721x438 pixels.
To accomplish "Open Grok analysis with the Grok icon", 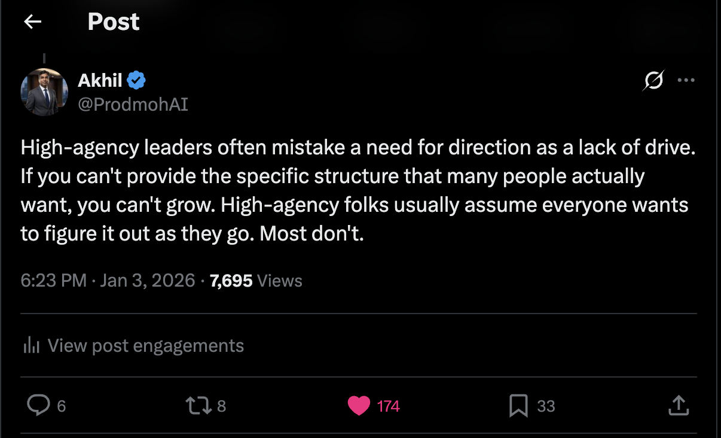I will pos(653,80).
